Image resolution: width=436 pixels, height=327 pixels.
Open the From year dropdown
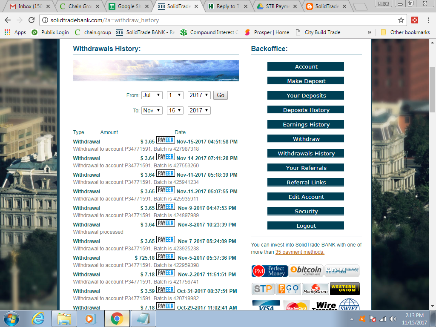click(199, 95)
